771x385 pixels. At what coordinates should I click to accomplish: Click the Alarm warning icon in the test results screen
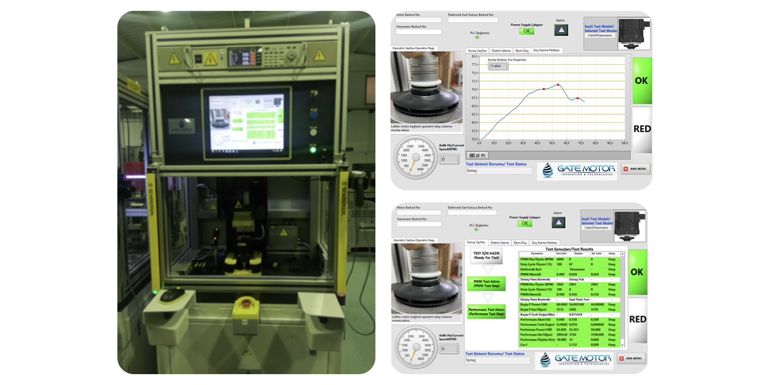click(558, 223)
